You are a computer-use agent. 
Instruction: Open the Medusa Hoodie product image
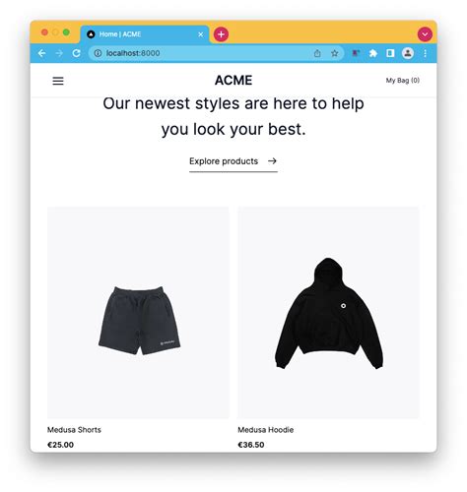click(328, 313)
